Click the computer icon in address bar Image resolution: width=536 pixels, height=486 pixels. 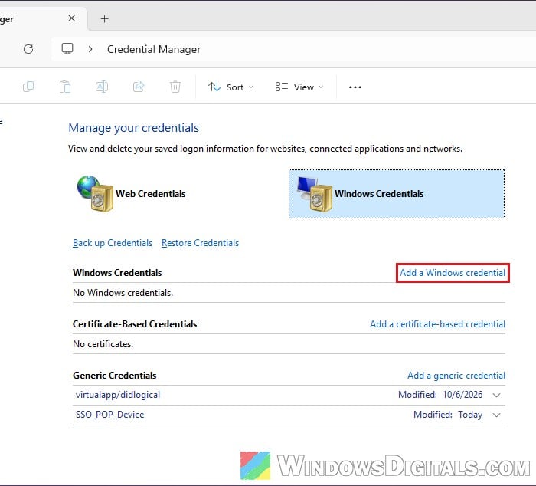tap(67, 48)
